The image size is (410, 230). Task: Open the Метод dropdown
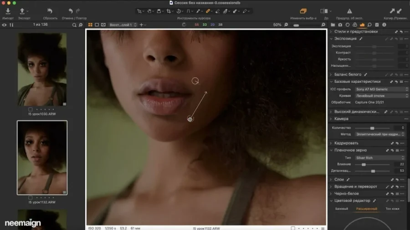379,134
